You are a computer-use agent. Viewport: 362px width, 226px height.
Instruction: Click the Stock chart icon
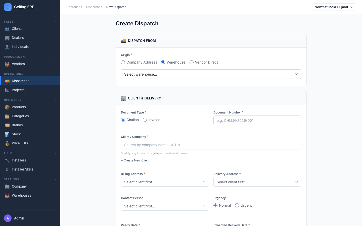click(x=7, y=134)
